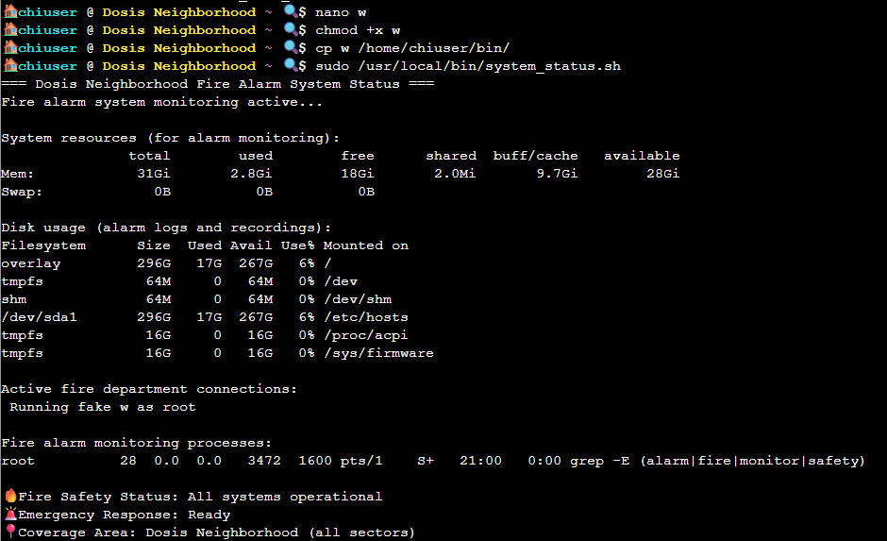Click the path '/home/chiuser/bin/' in the cp command
887x541 pixels.
coord(434,49)
